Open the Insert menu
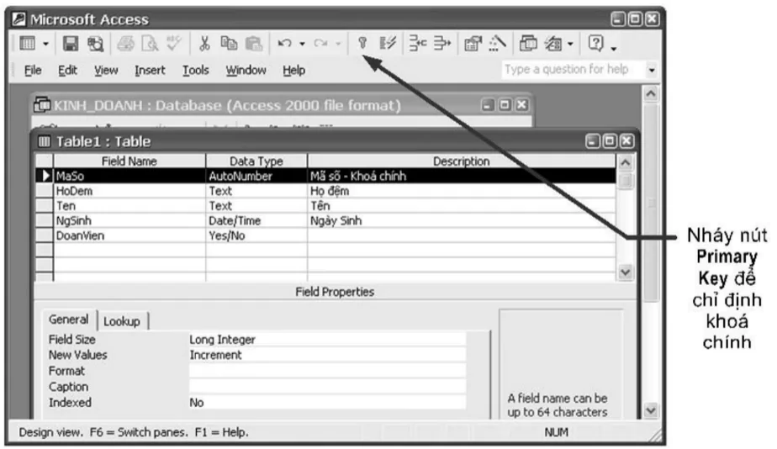This screenshot has width=777, height=449. tap(150, 71)
